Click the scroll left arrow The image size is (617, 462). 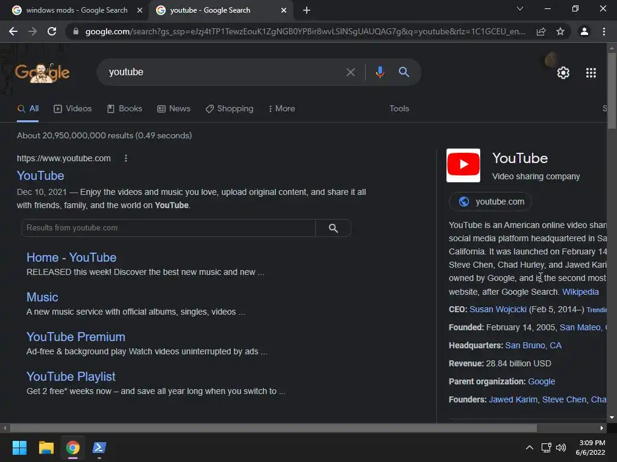5,428
